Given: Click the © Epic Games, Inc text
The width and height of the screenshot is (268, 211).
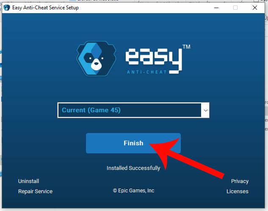Looking at the screenshot, I should (x=134, y=191).
